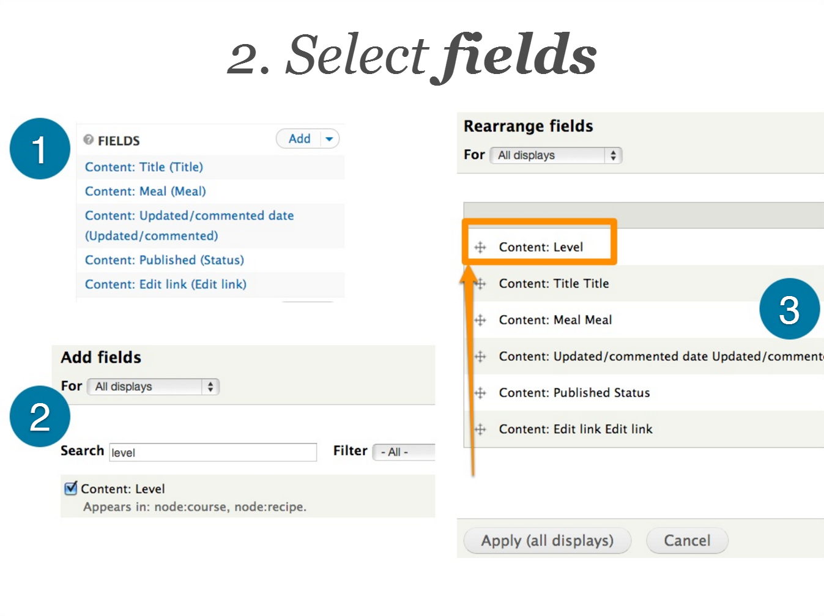Screen dimensions: 824x616
Task: Click the Cancel button
Action: (x=686, y=540)
